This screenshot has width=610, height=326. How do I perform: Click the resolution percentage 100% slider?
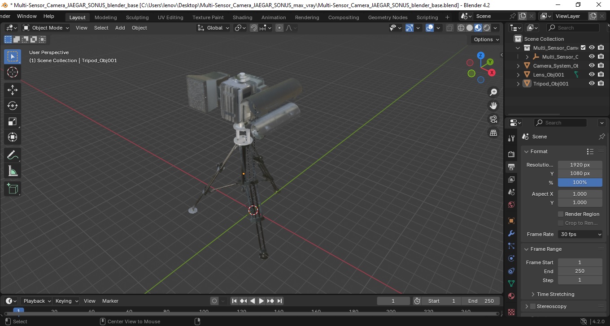[580, 182]
